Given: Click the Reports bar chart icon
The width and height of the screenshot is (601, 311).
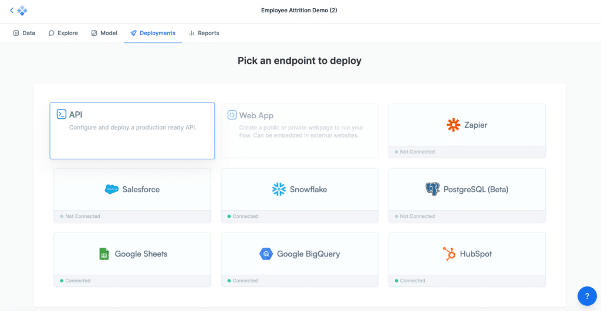Looking at the screenshot, I should [x=192, y=33].
